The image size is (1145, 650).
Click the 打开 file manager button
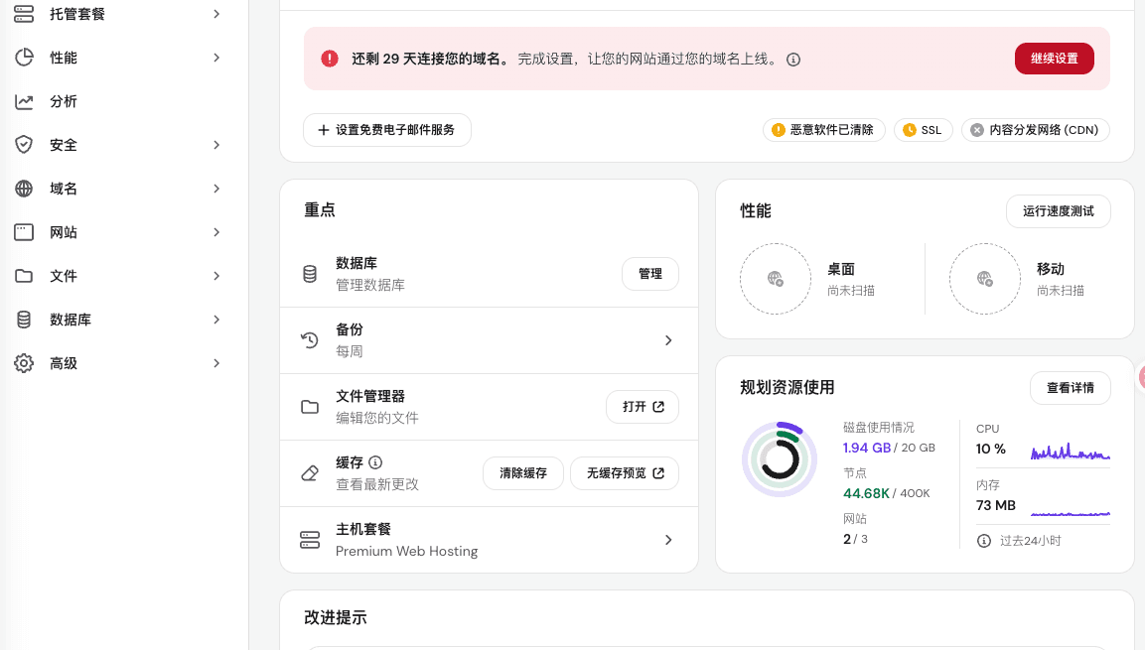pyautogui.click(x=643, y=407)
